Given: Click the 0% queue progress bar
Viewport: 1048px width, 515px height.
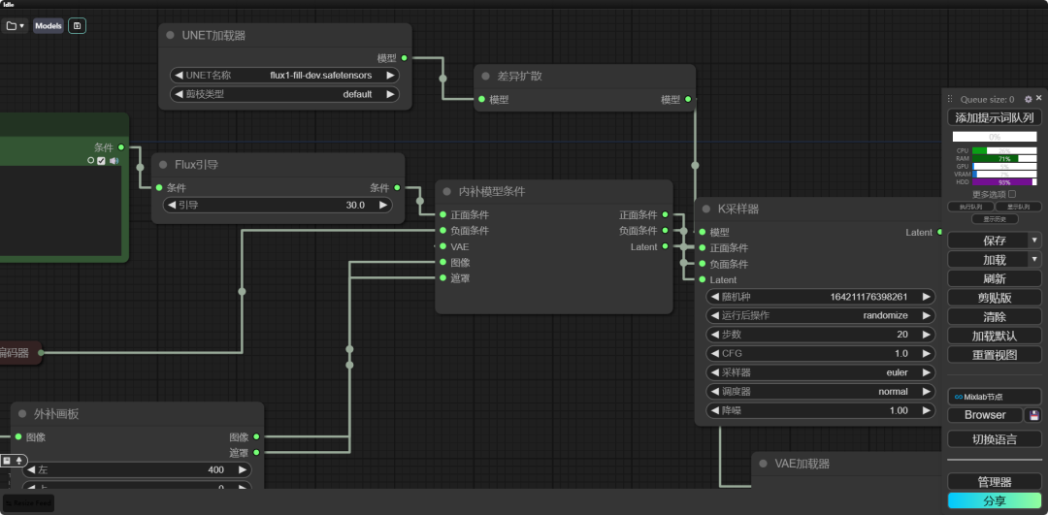Looking at the screenshot, I should pyautogui.click(x=995, y=136).
